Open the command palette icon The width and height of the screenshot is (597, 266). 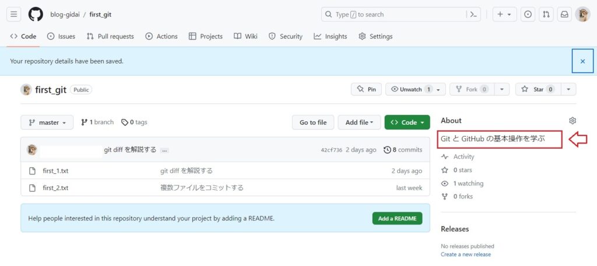point(474,15)
